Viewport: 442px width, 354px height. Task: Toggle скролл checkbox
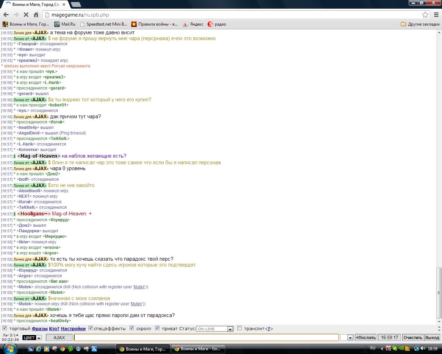click(x=132, y=328)
